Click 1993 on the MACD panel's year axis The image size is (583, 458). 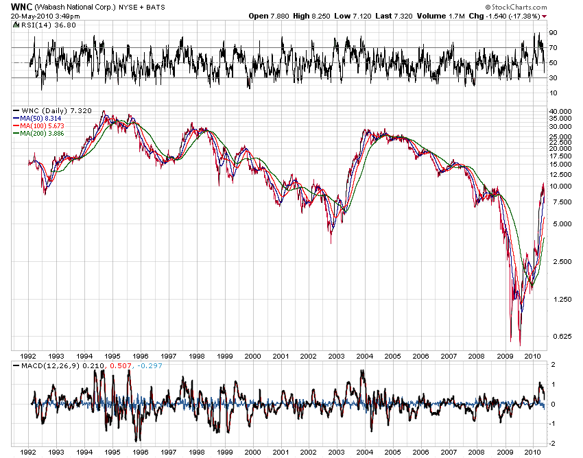56,453
